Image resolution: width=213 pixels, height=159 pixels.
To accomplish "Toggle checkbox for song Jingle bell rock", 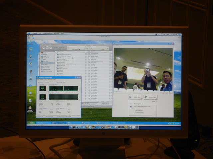I will click(x=57, y=62).
